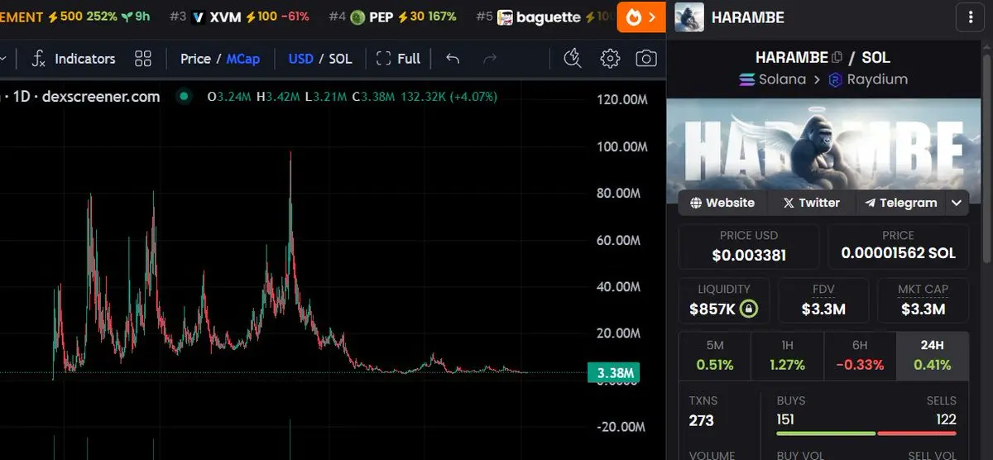This screenshot has height=460, width=993.
Task: Select the 1H timeframe tab
Action: coord(787,355)
